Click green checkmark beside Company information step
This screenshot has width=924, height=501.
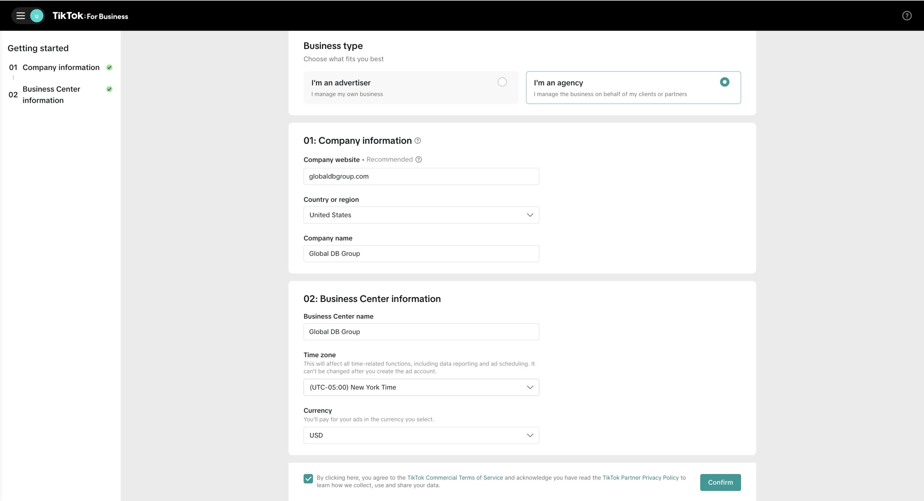pos(109,67)
